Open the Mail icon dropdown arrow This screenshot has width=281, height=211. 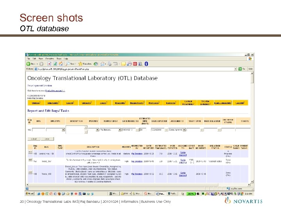[x=105, y=64]
